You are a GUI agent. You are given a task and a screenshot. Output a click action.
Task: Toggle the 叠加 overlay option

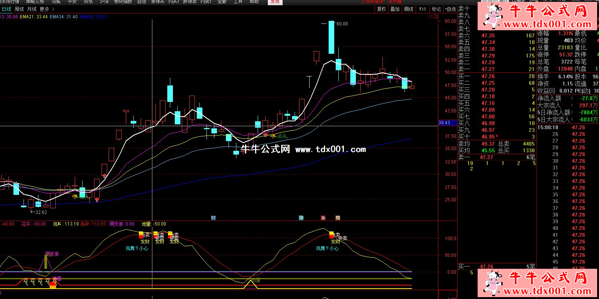[395, 9]
